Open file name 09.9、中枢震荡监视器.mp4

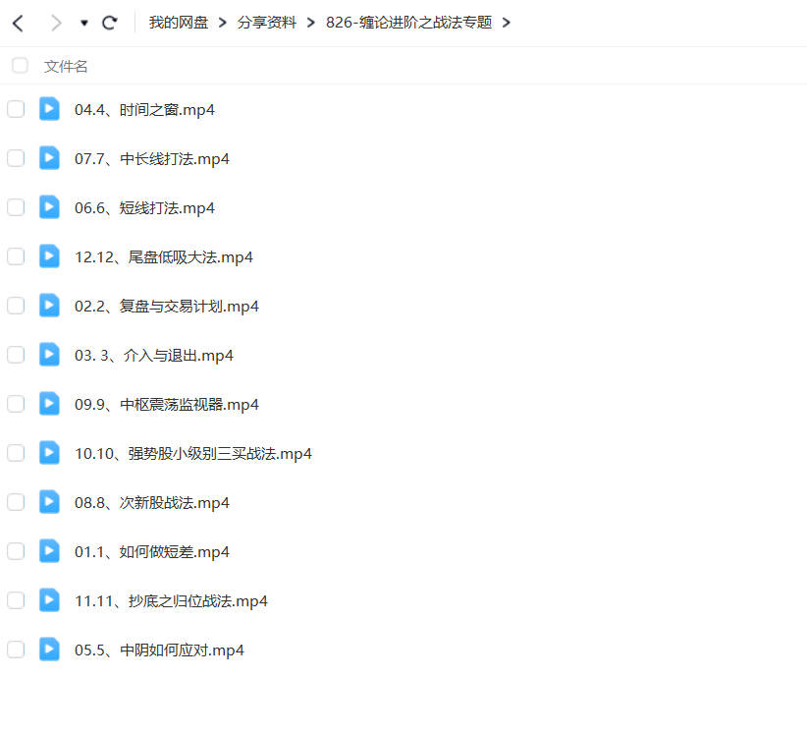coord(167,404)
